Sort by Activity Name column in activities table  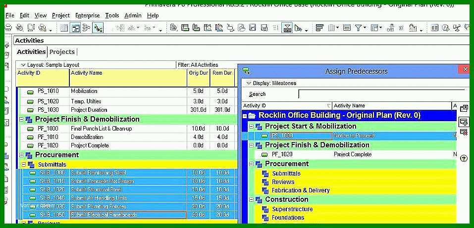(x=128, y=79)
